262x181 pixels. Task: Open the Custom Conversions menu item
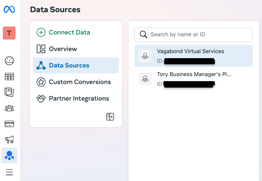click(76, 82)
